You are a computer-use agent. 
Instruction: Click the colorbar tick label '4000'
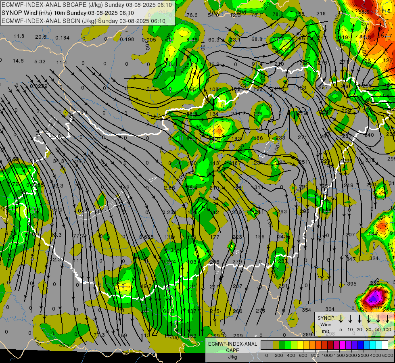(375, 355)
